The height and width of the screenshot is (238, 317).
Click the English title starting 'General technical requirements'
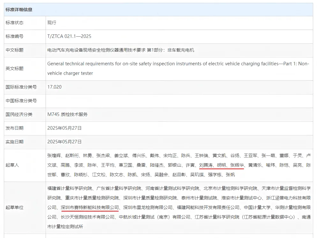pos(178,69)
